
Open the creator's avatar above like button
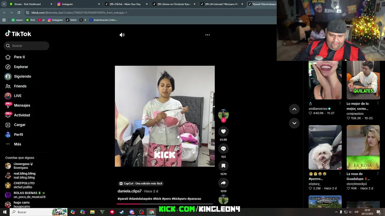point(223,115)
